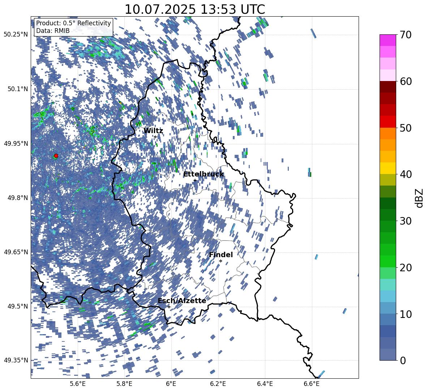Screen dimensions: 428x391
Task: Click the colorbar value 60
Action: point(406,81)
